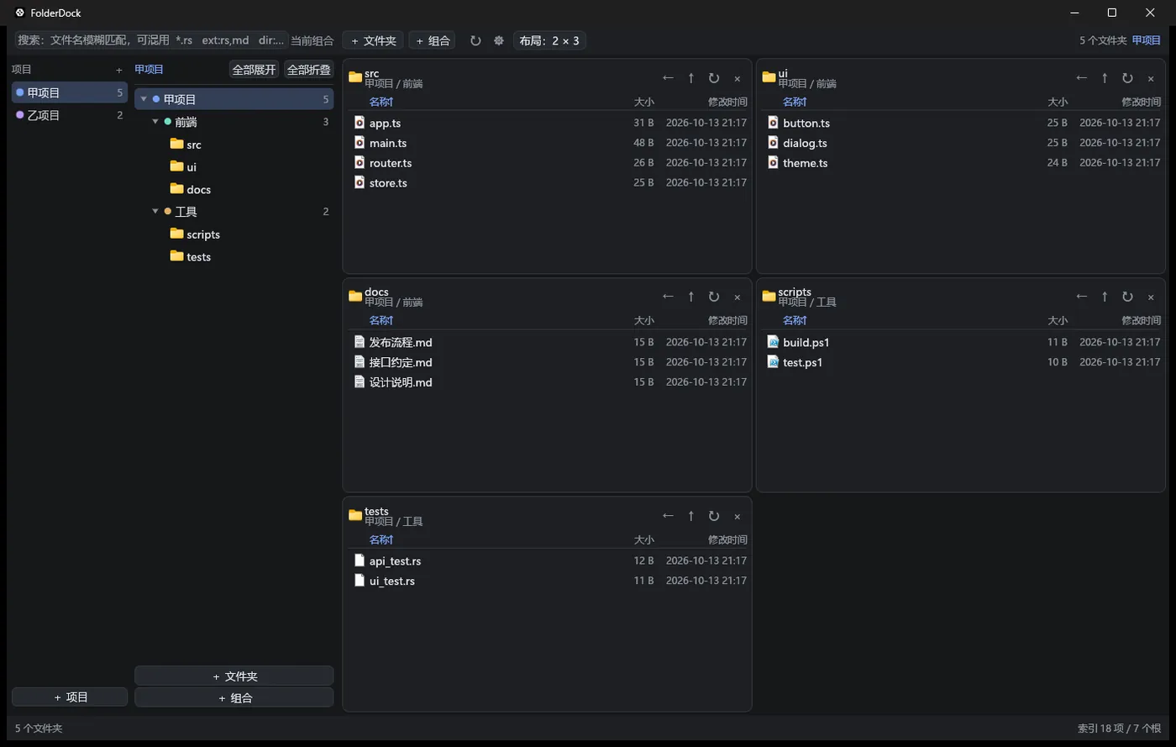This screenshot has width=1176, height=747.
Task: Refresh the scripts panel listing
Action: (1127, 297)
